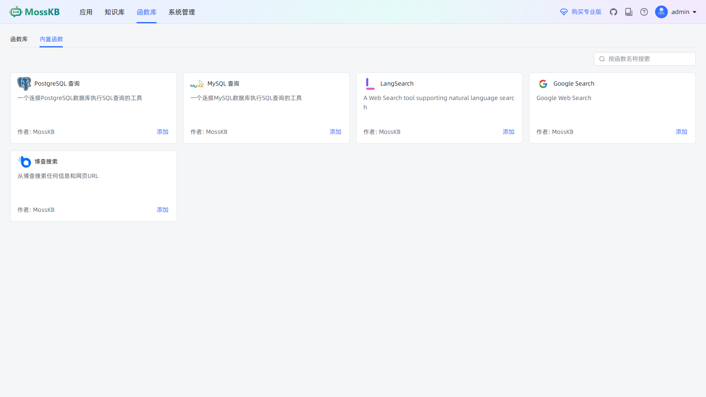706x397 pixels.
Task: Click the PostgreSQL elephant icon
Action: 24,83
